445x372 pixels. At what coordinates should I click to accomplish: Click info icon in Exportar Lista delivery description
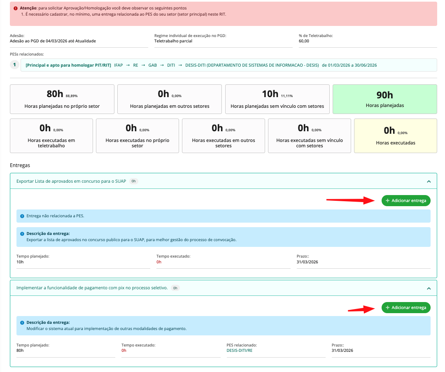click(x=22, y=234)
